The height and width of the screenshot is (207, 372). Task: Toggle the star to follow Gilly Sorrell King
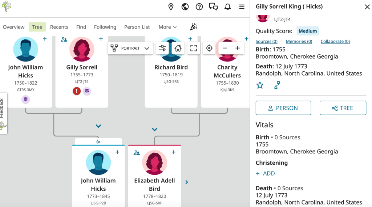[x=260, y=85]
